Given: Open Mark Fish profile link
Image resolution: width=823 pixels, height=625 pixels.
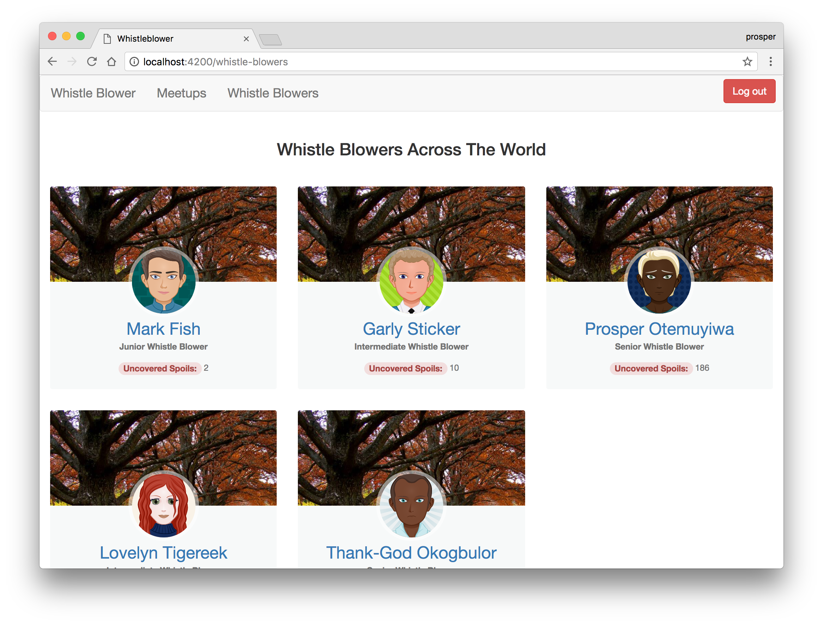Looking at the screenshot, I should tap(163, 329).
